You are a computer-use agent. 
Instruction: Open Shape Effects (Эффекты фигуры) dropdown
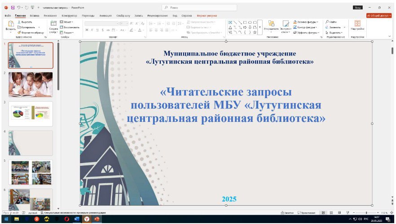[306, 33]
